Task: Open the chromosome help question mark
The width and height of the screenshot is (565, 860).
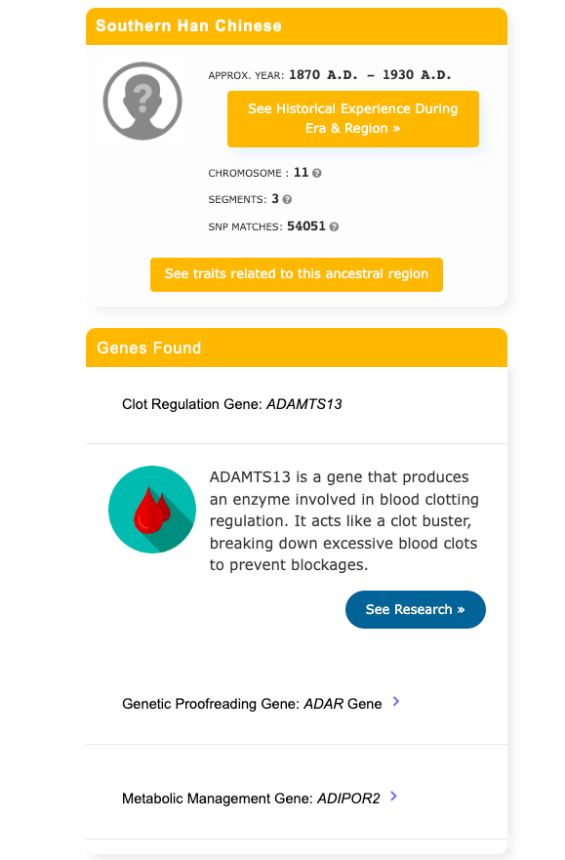Action: tap(317, 174)
